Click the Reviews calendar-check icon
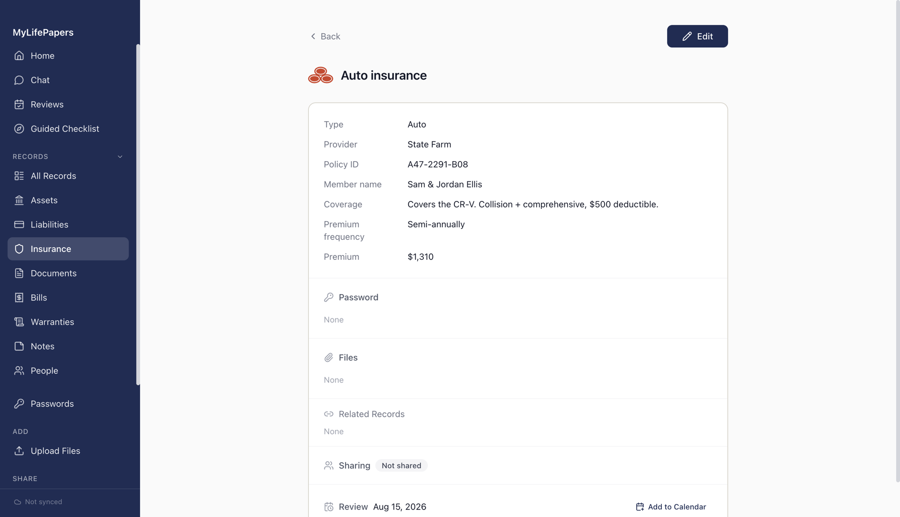The width and height of the screenshot is (900, 517). [19, 104]
